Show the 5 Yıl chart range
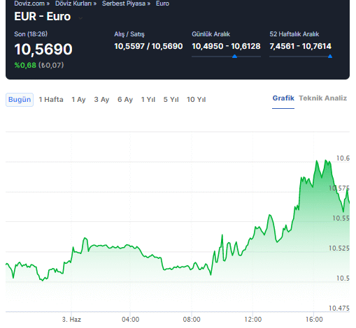Screen dimensions: 356x328 pos(171,100)
